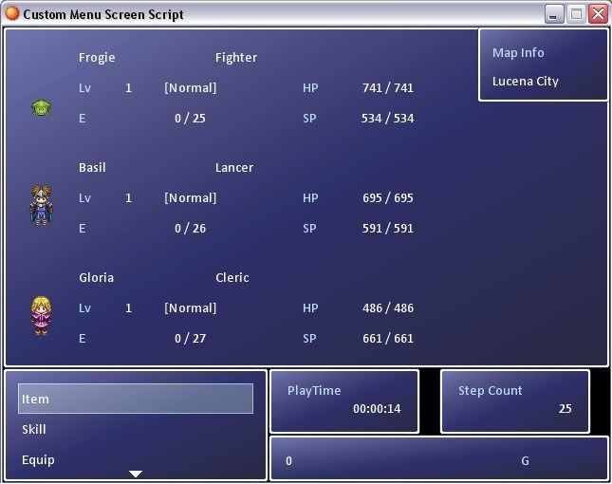Click Basil's [Normal] status
The width and height of the screenshot is (612, 484).
[190, 198]
